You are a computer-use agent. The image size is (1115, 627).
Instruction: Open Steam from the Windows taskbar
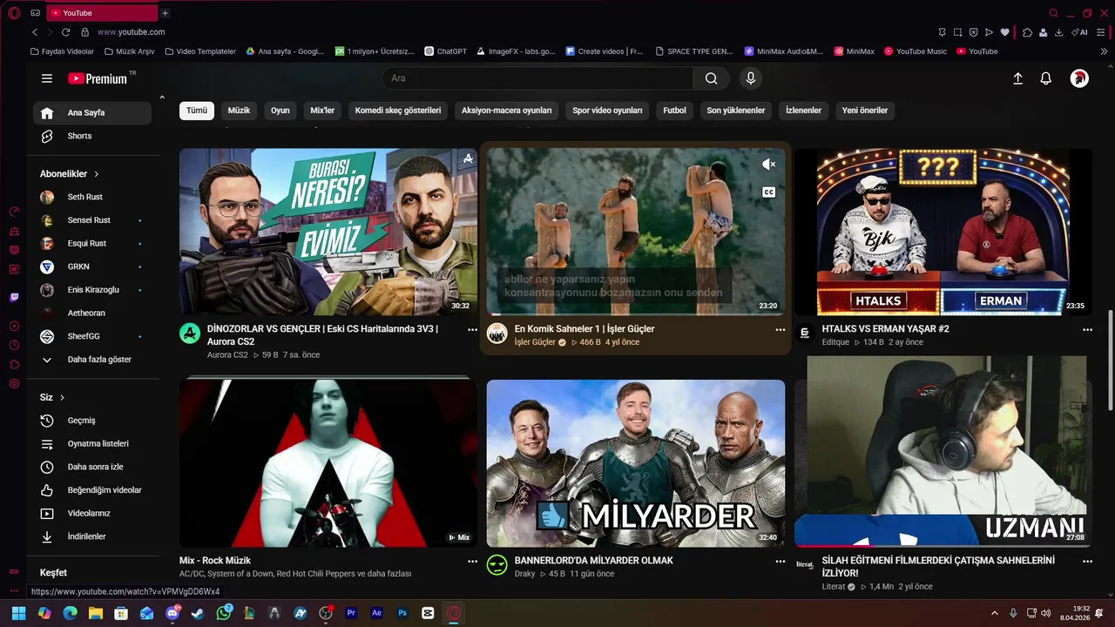point(198,613)
